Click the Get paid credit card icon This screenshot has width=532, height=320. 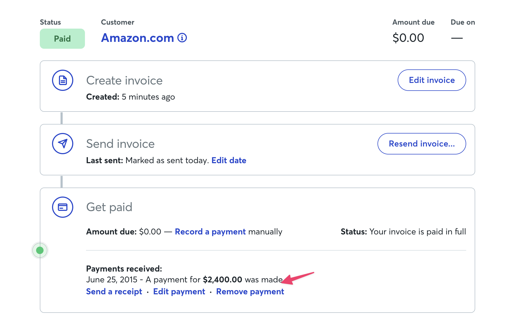click(x=63, y=207)
